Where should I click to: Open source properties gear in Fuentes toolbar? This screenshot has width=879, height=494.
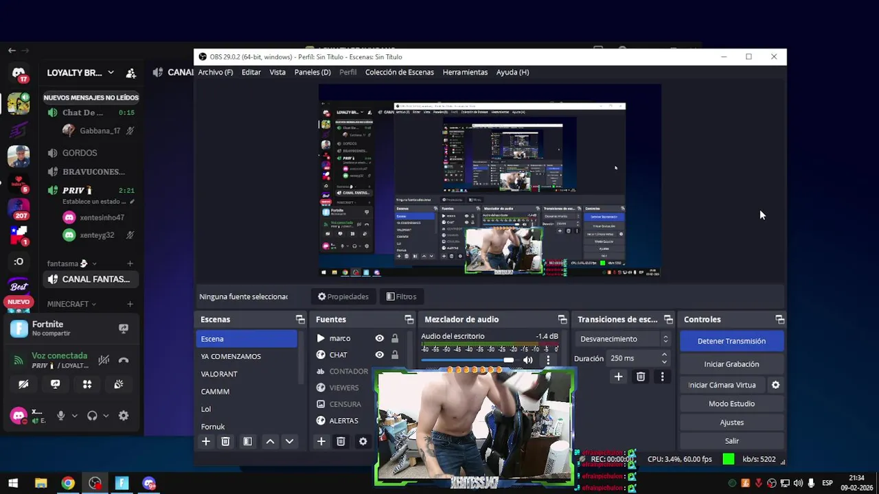tap(363, 442)
